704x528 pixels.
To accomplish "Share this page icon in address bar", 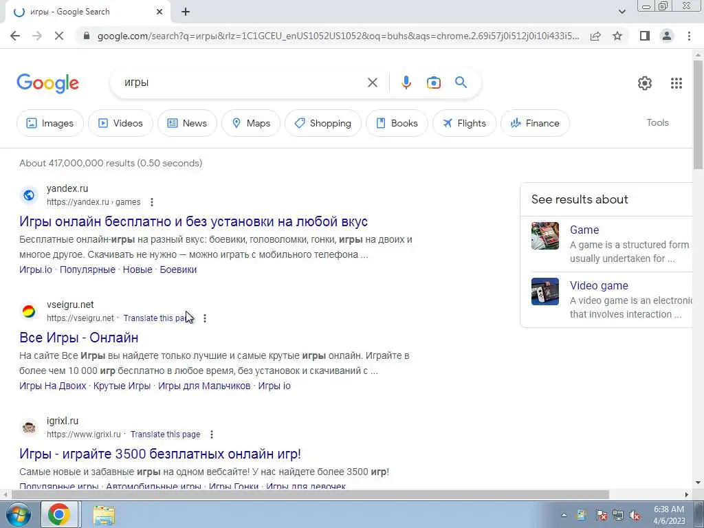I will coord(595,36).
